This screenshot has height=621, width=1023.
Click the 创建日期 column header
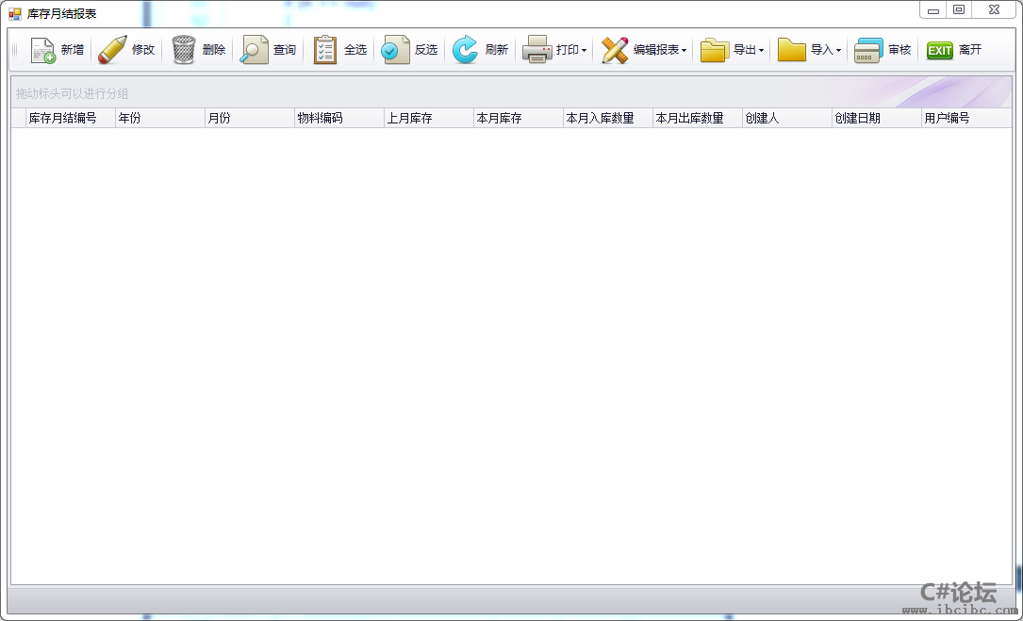pyautogui.click(x=876, y=119)
